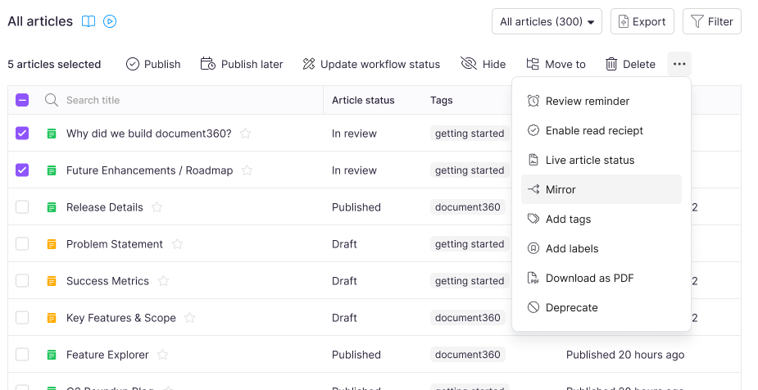Hide the selected articles

point(483,64)
